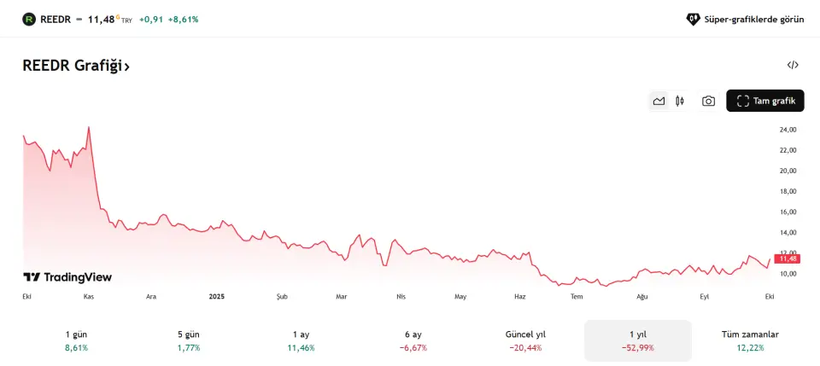Click the REEDR ticker name in header
This screenshot has height=366, width=820.
pyautogui.click(x=56, y=19)
